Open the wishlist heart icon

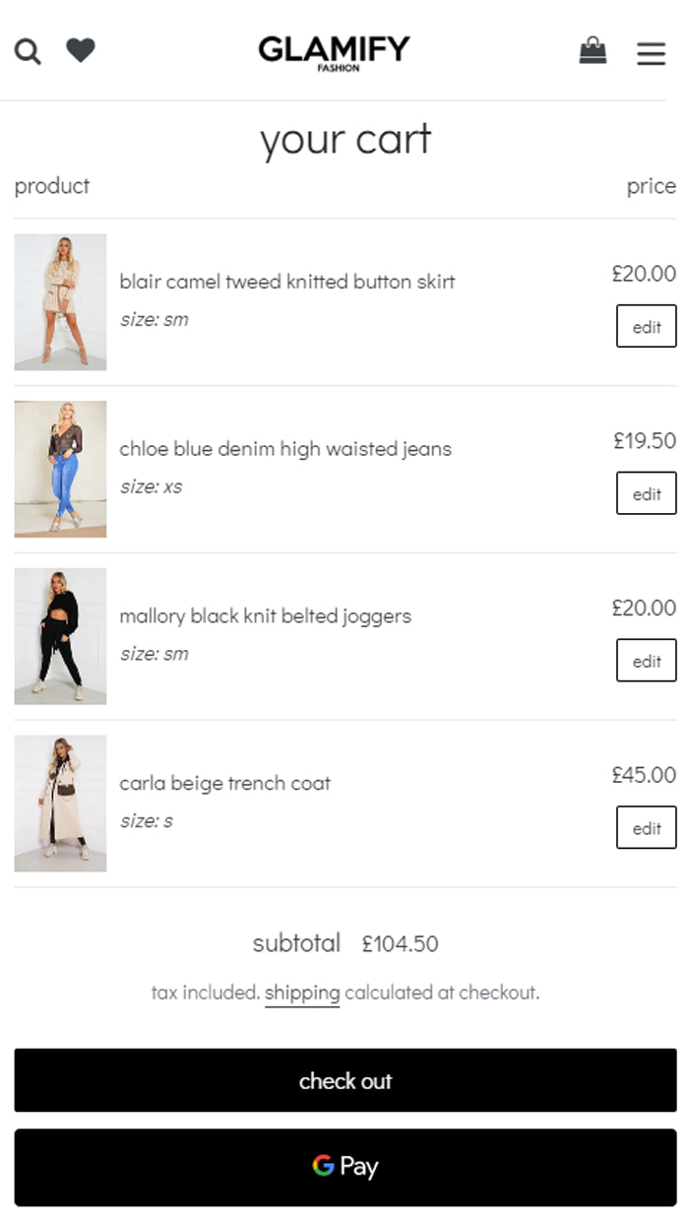point(81,49)
